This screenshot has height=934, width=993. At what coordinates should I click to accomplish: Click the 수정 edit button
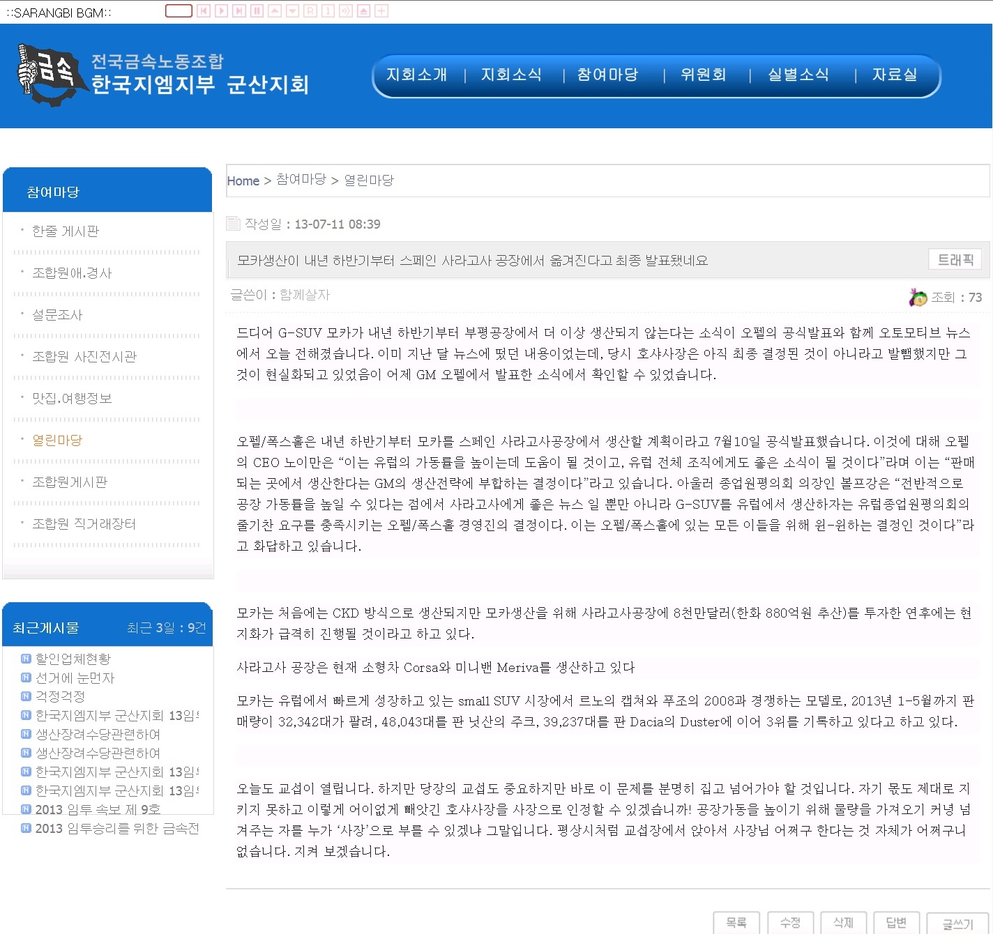[789, 922]
